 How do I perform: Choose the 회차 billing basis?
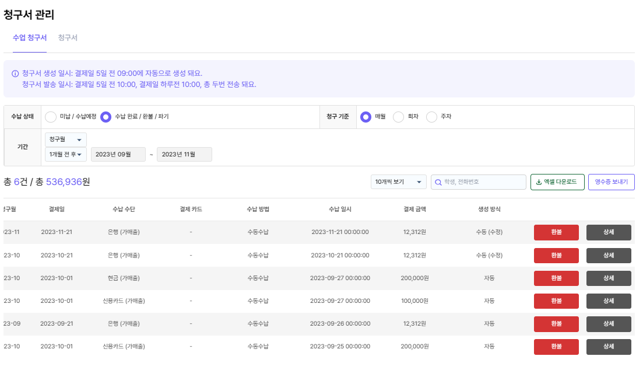(399, 117)
